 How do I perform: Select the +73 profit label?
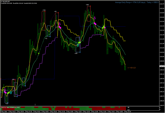(46, 39)
